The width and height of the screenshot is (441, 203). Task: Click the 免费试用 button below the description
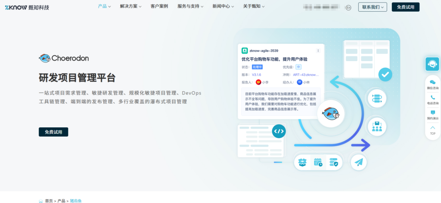click(x=53, y=132)
